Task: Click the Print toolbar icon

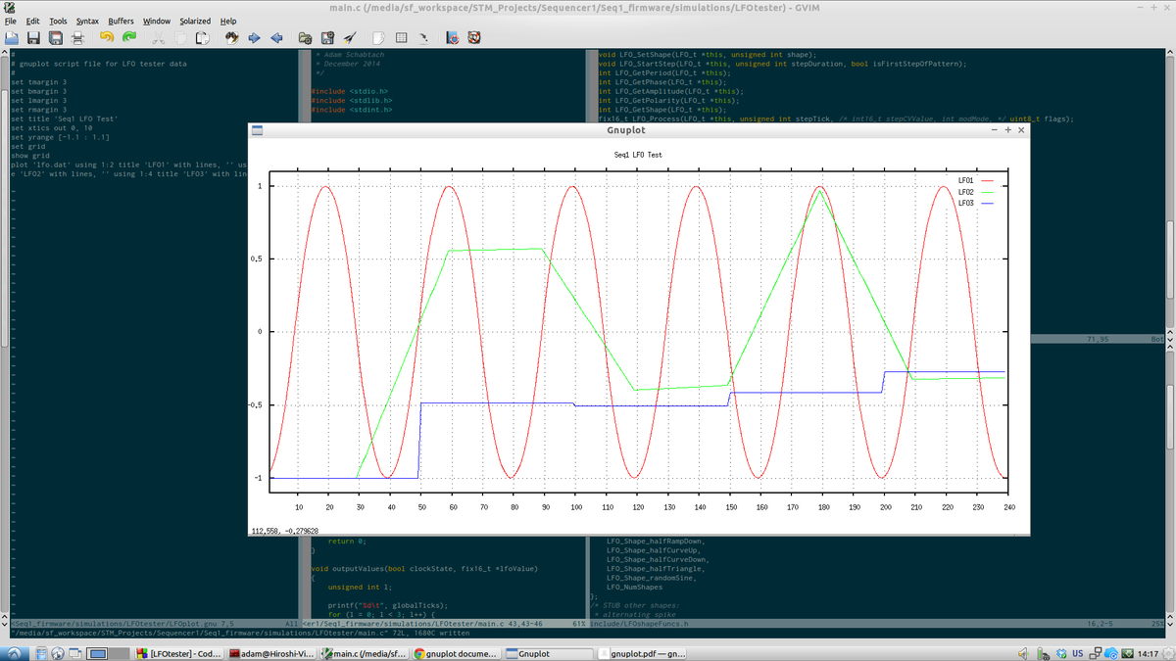Action: click(x=77, y=38)
